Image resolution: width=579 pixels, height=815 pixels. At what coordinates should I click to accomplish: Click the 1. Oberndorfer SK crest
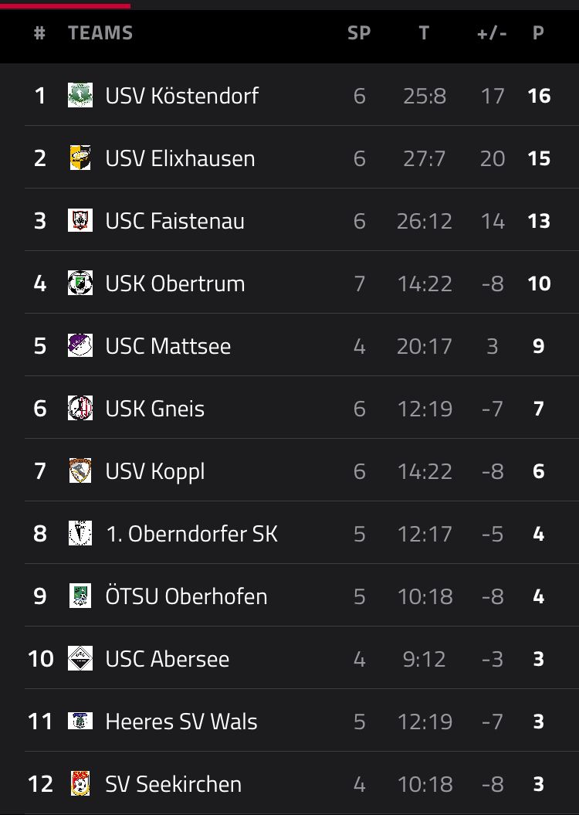[x=80, y=533]
